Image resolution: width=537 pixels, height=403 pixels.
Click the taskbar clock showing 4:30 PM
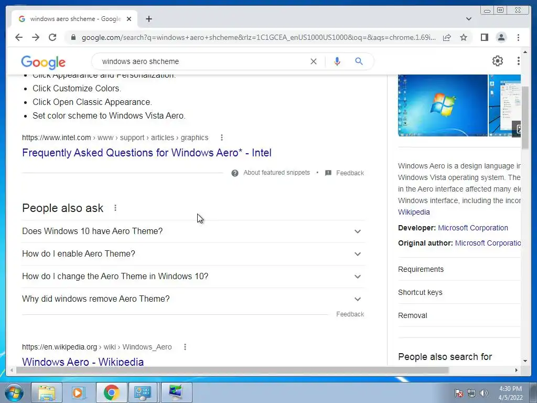pyautogui.click(x=510, y=393)
